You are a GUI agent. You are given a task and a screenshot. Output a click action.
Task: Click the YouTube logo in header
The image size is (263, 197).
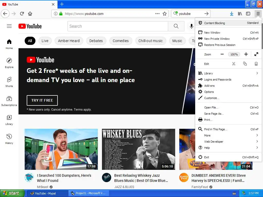click(x=30, y=26)
